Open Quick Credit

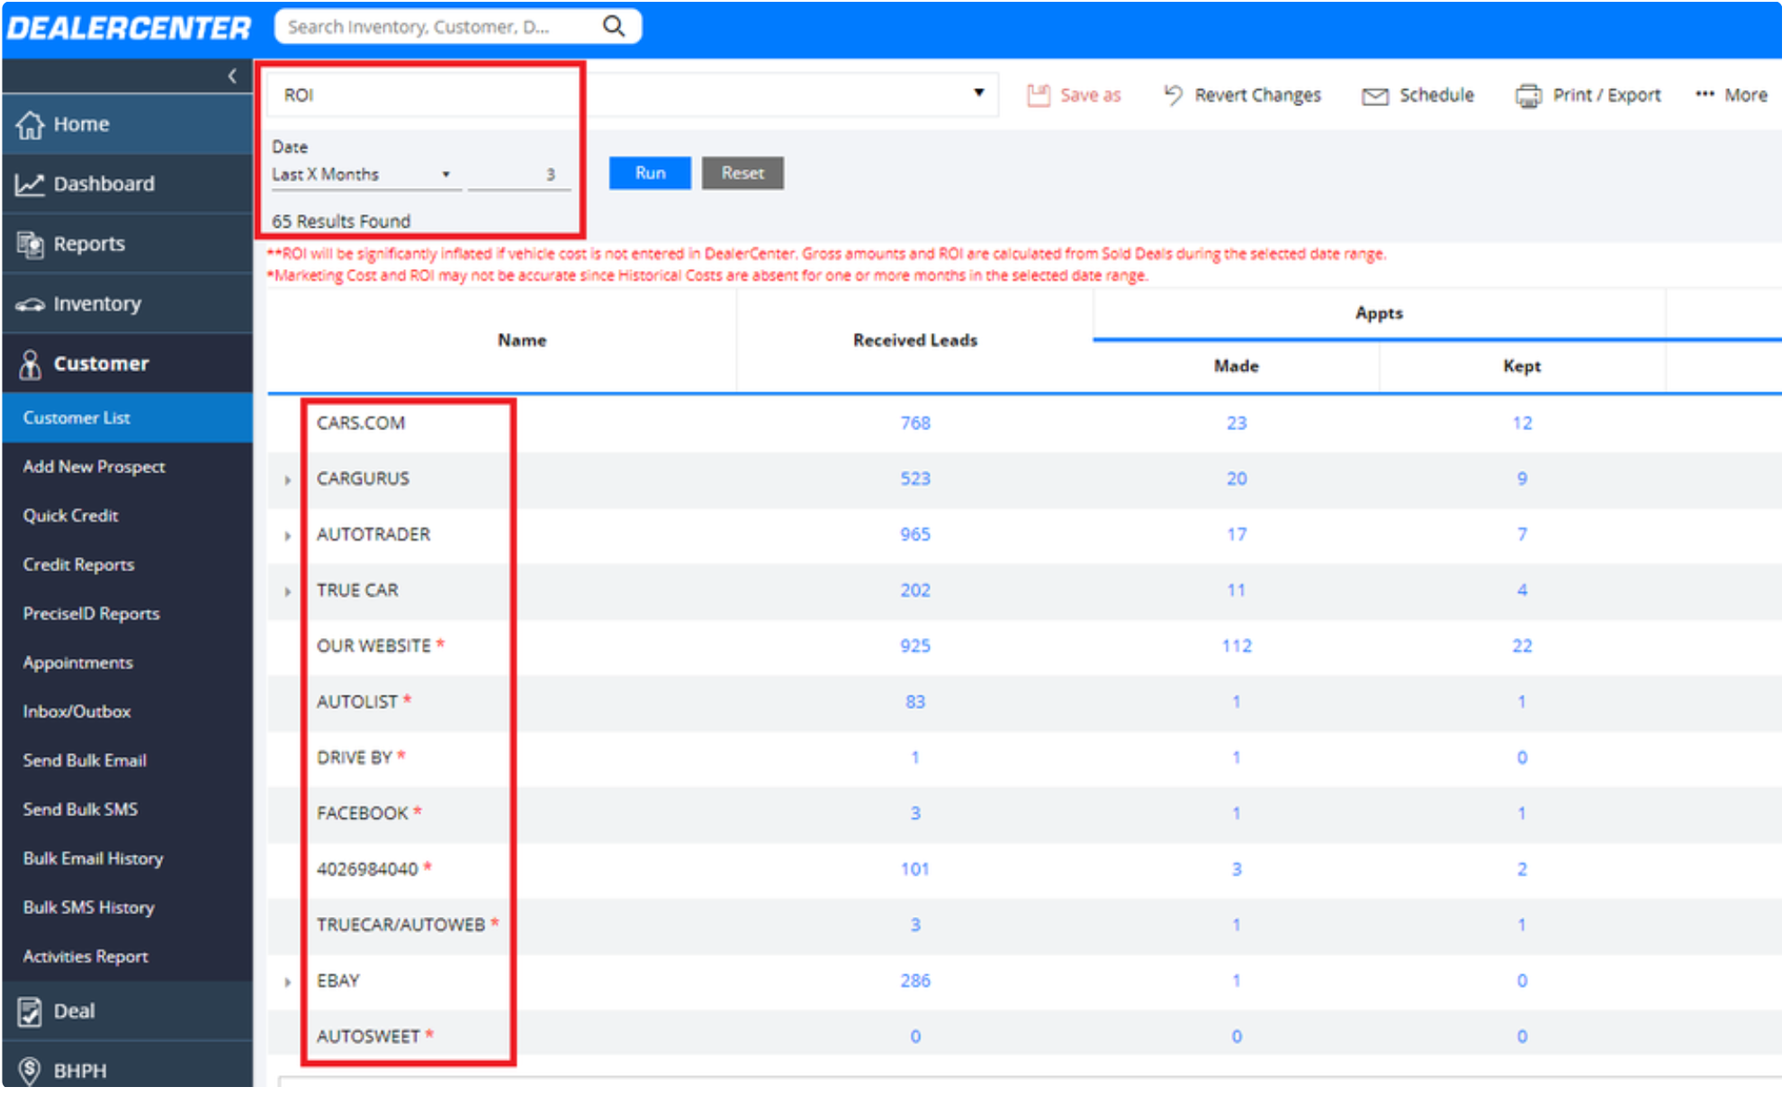pyautogui.click(x=70, y=516)
